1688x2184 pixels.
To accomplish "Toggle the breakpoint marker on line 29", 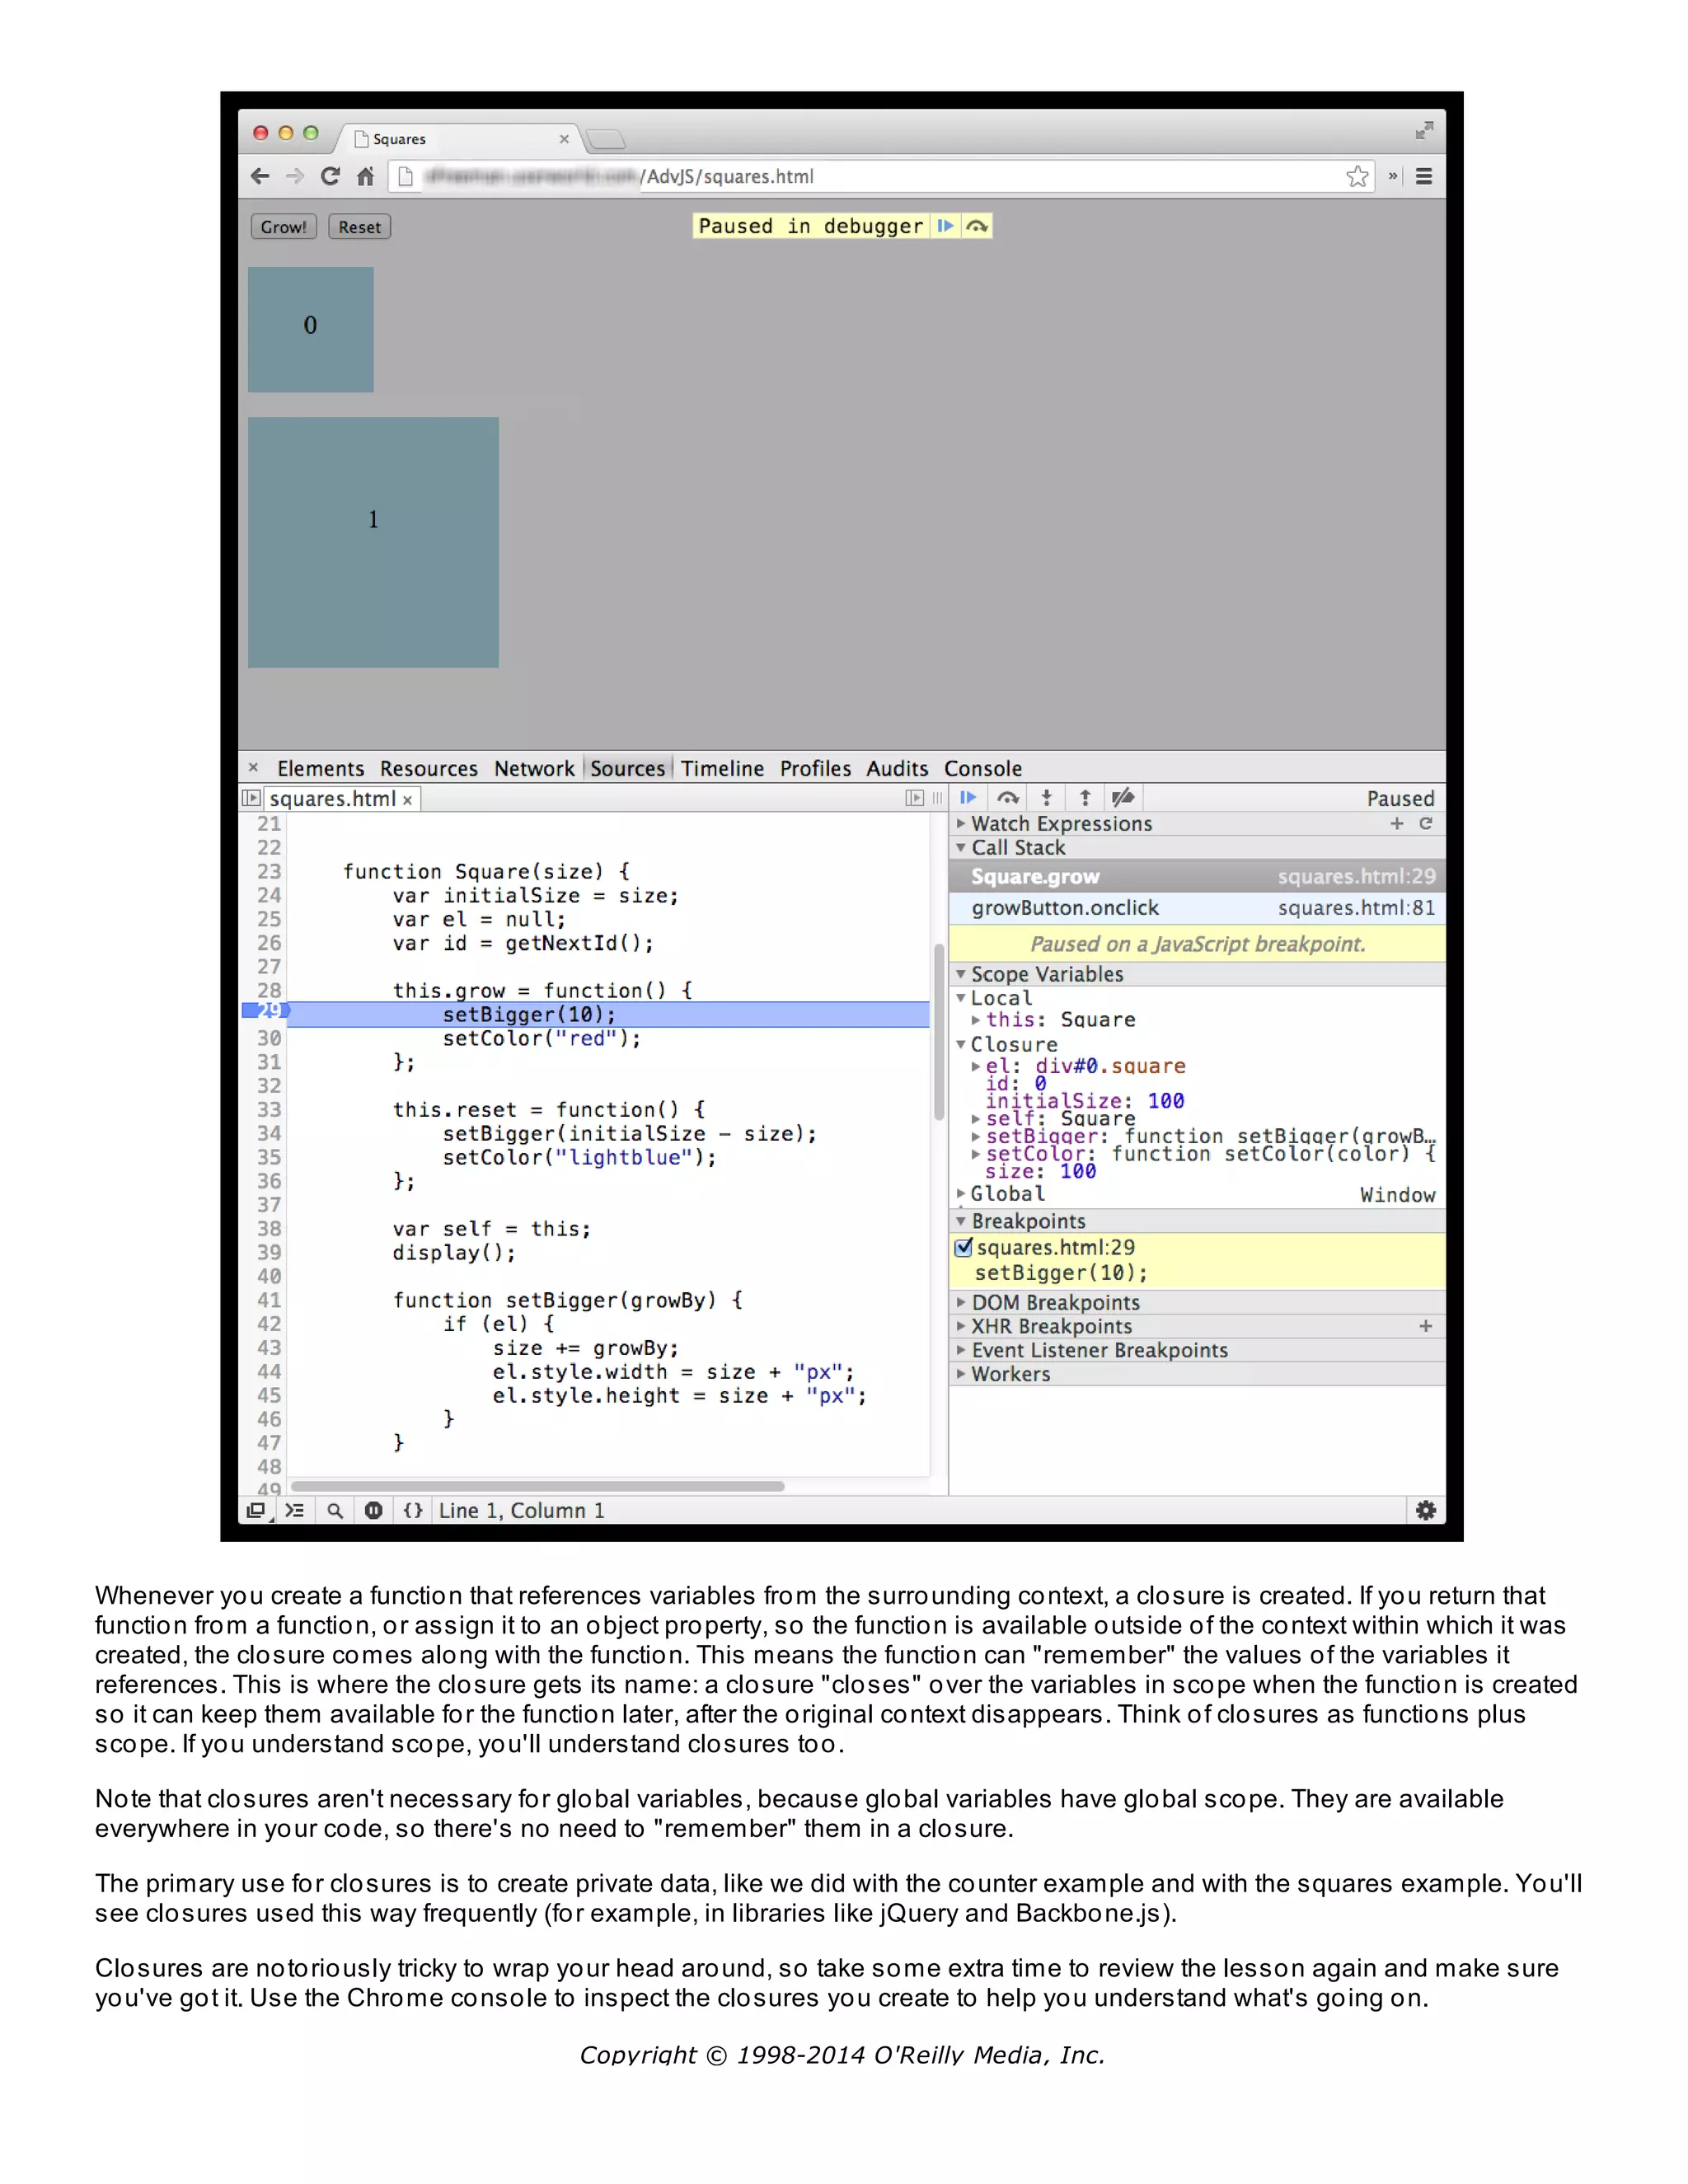I will tap(265, 1011).
